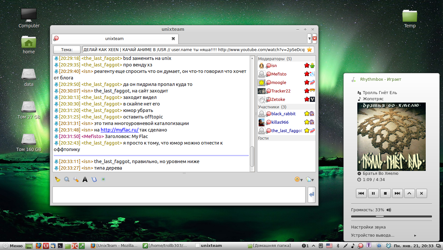Open Настройки звука sound settings
443x250 pixels.
coord(368,227)
